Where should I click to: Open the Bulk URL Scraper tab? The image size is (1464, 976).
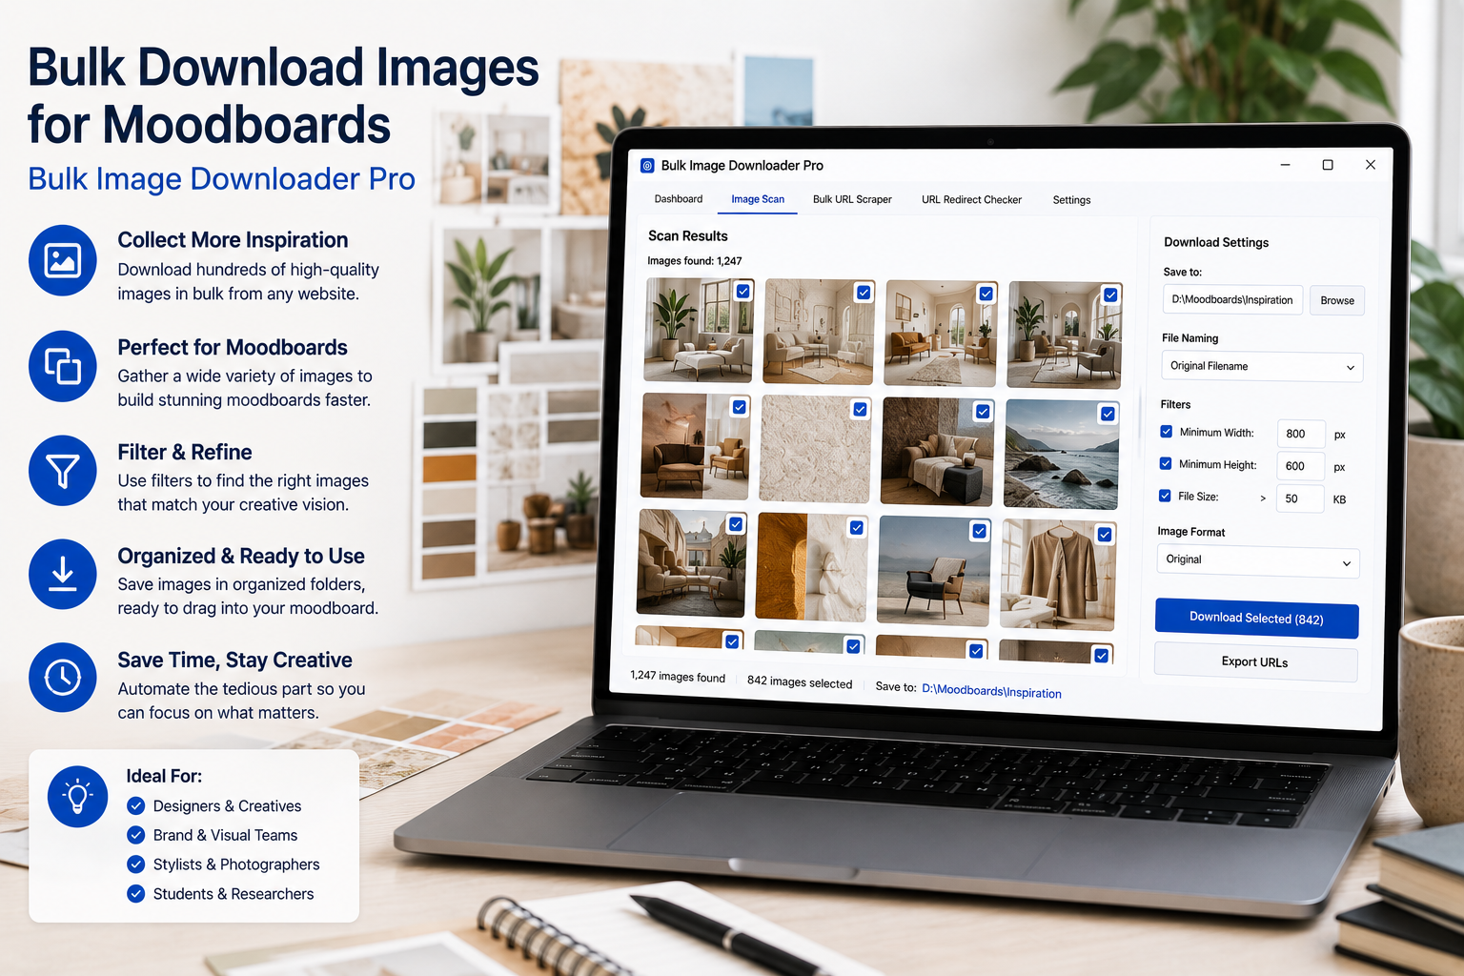click(x=852, y=200)
